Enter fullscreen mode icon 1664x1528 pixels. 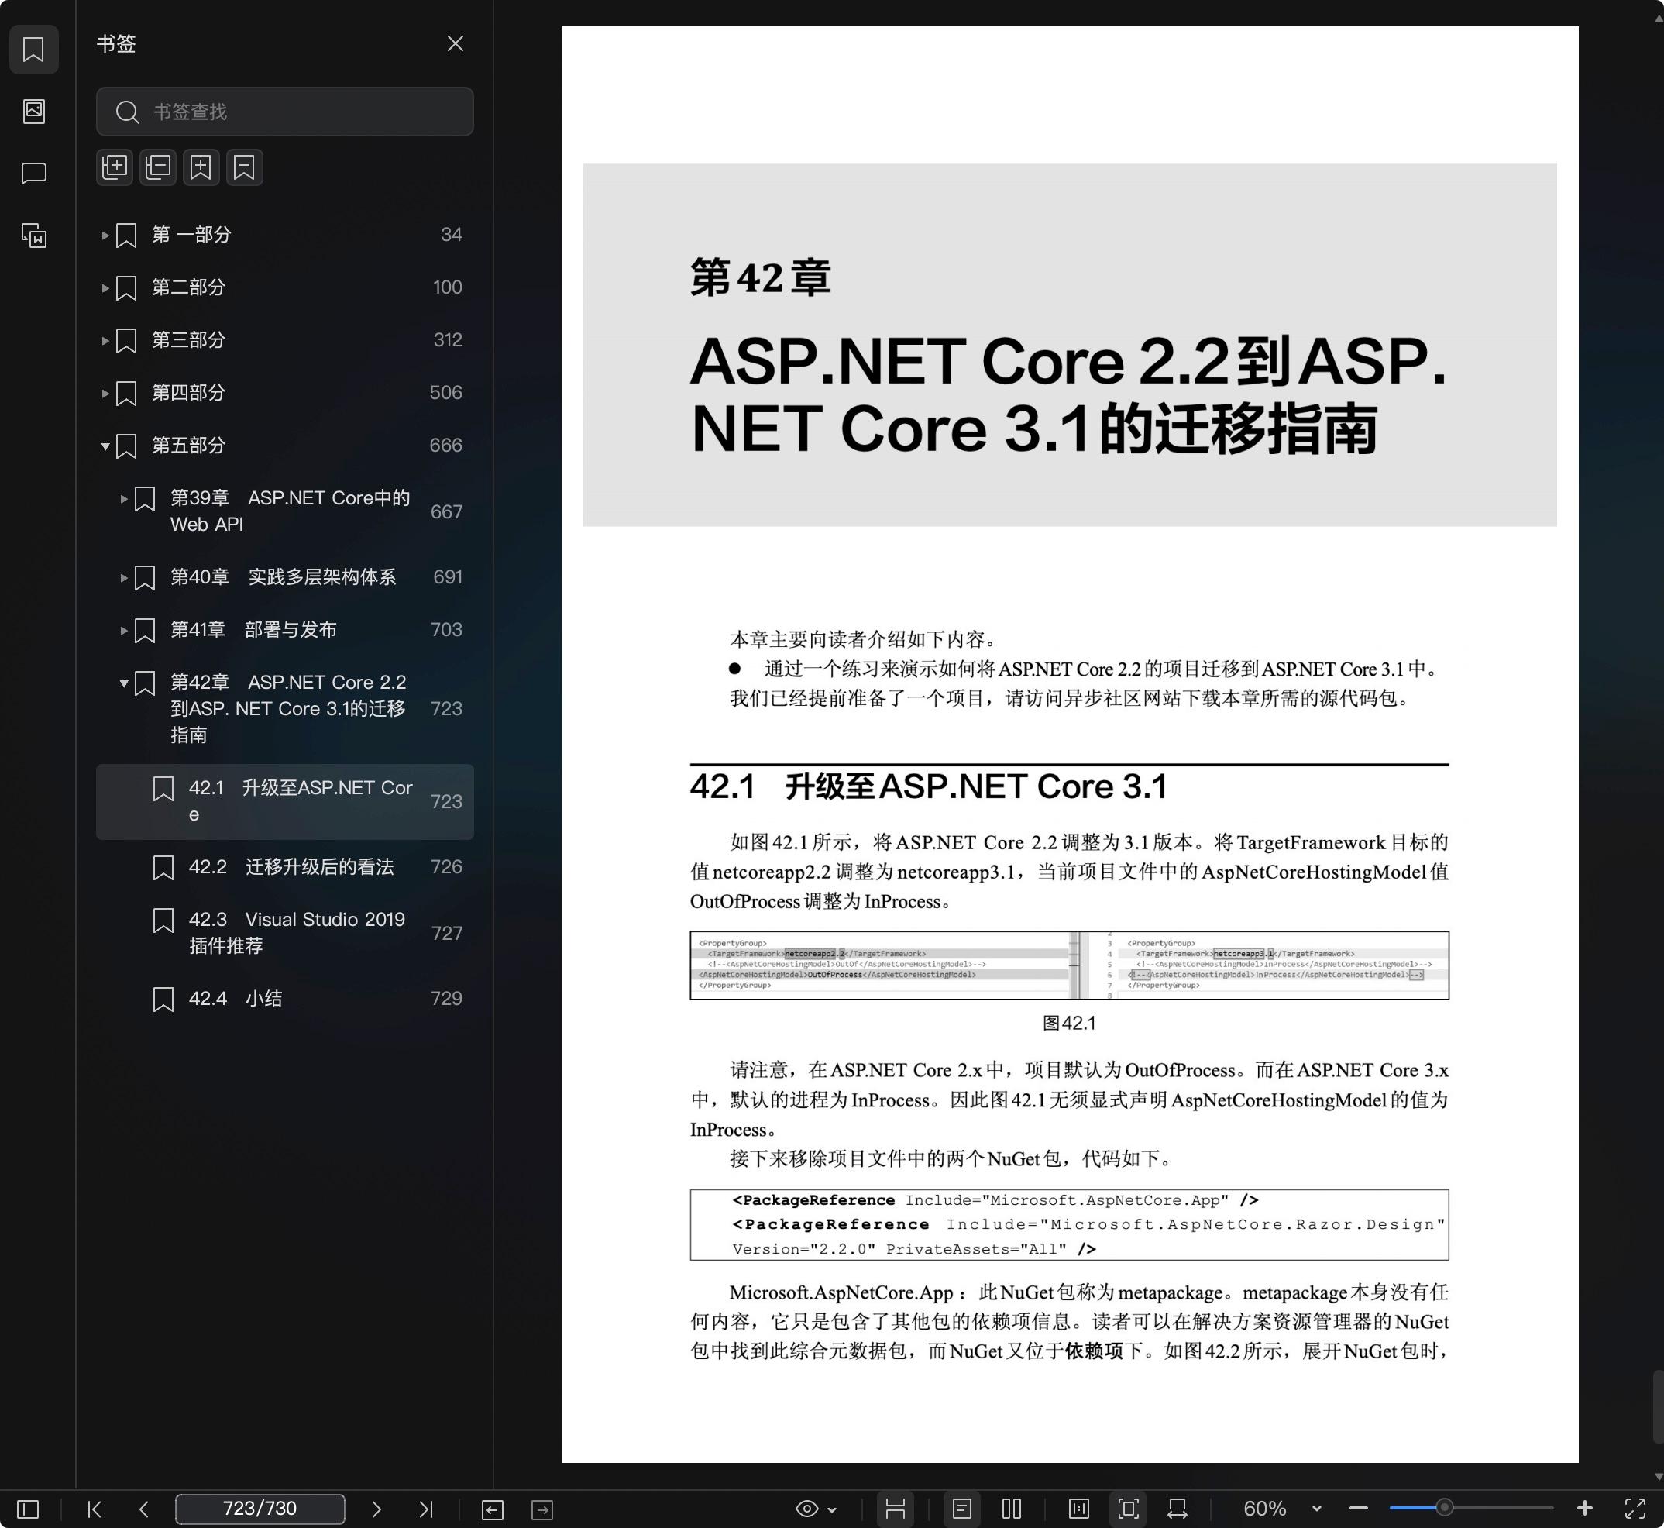point(1635,1509)
